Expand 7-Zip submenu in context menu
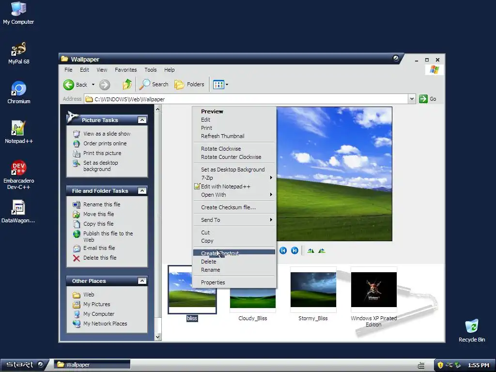This screenshot has width=496, height=372. [x=234, y=178]
